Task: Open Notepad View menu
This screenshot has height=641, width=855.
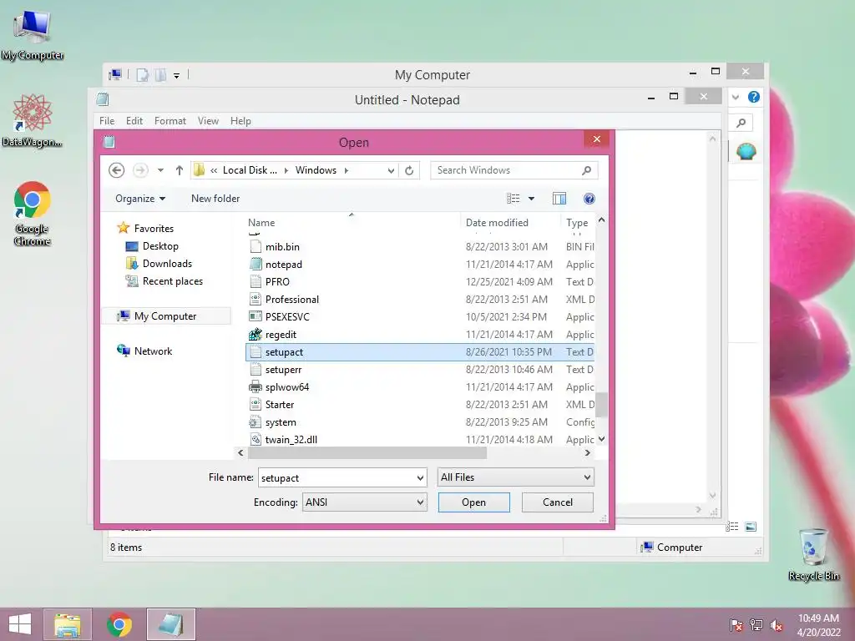Action: (208, 121)
